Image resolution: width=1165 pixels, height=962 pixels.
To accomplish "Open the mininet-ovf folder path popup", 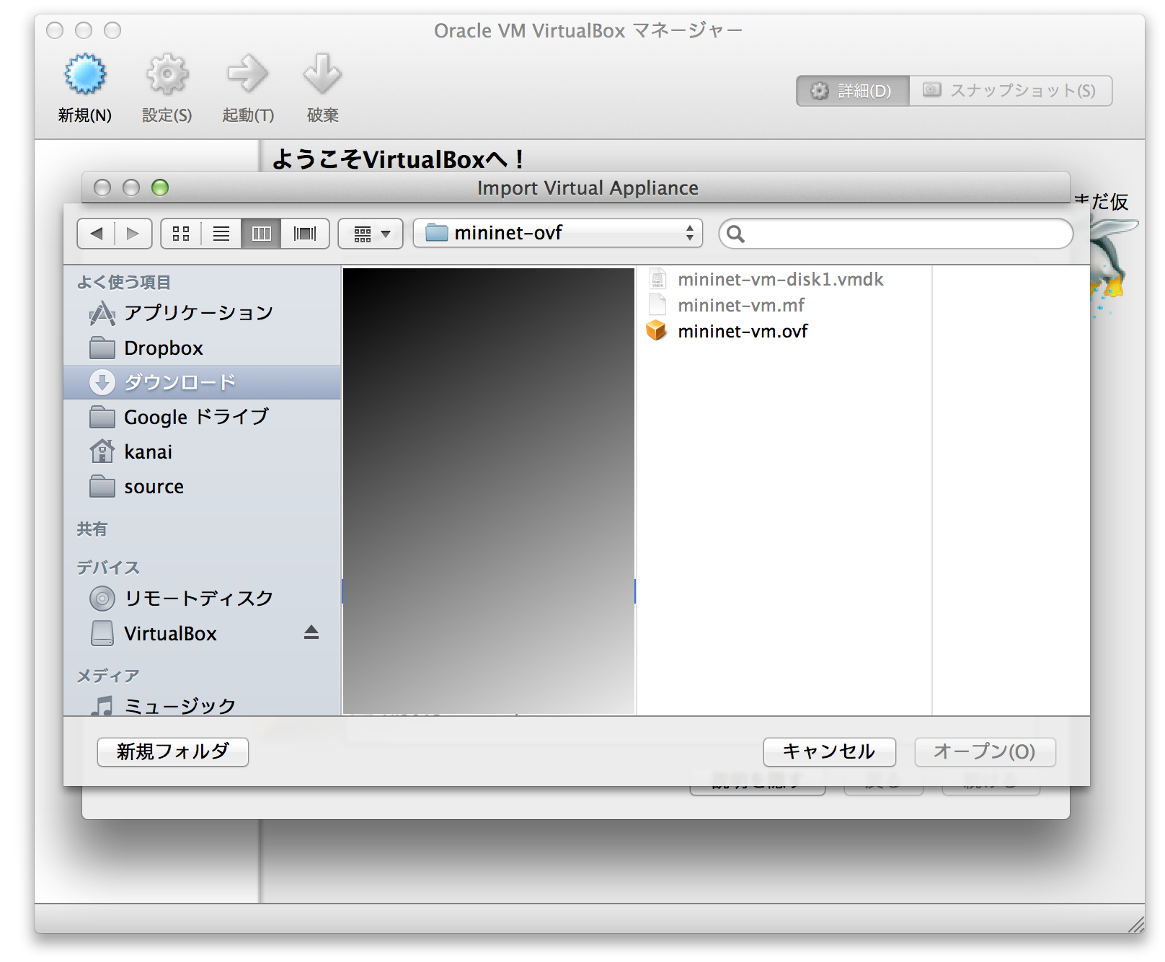I will 557,233.
